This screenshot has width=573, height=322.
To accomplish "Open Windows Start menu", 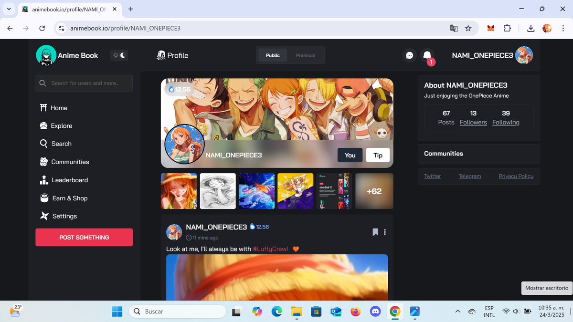I will [117, 312].
